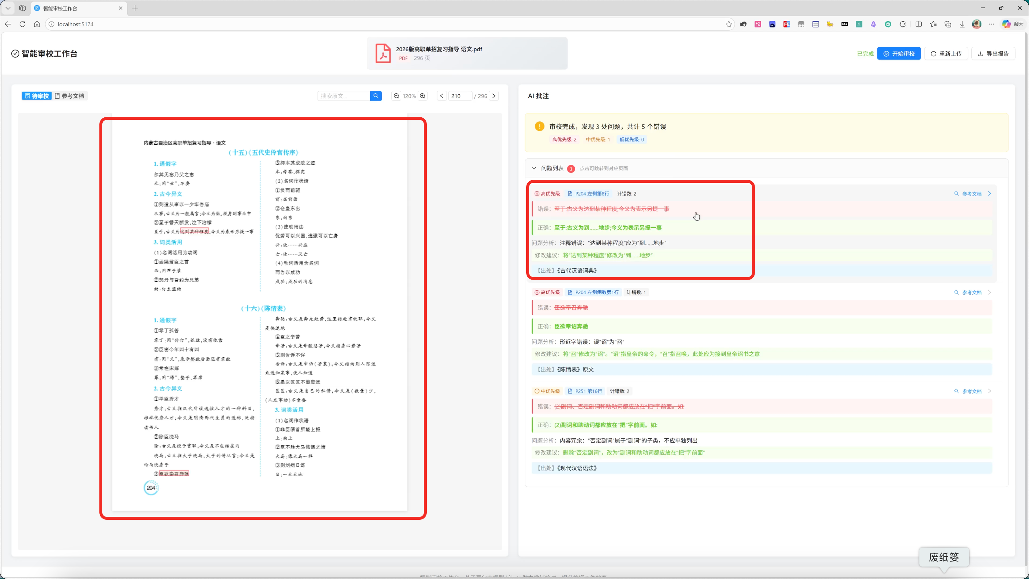Image resolution: width=1029 pixels, height=579 pixels.
Task: Click 高优先级: 2 summary tag
Action: click(564, 140)
